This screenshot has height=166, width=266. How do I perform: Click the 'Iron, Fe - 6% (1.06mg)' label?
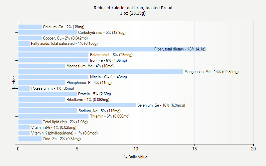[x=109, y=60]
